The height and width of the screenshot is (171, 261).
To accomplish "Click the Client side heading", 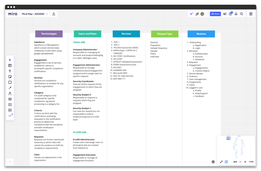I will [79, 42].
